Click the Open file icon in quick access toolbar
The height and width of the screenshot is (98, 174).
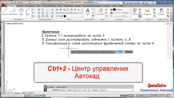(x=12, y=3)
